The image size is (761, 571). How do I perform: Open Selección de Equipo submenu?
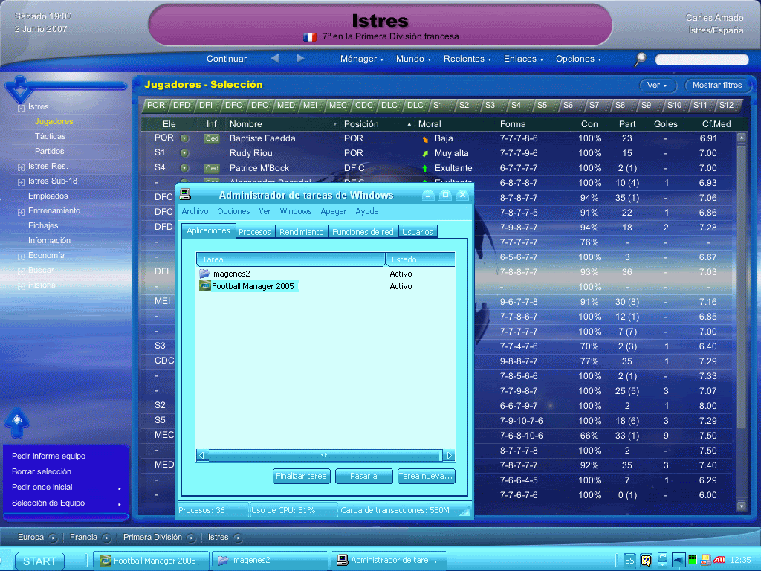pos(65,503)
